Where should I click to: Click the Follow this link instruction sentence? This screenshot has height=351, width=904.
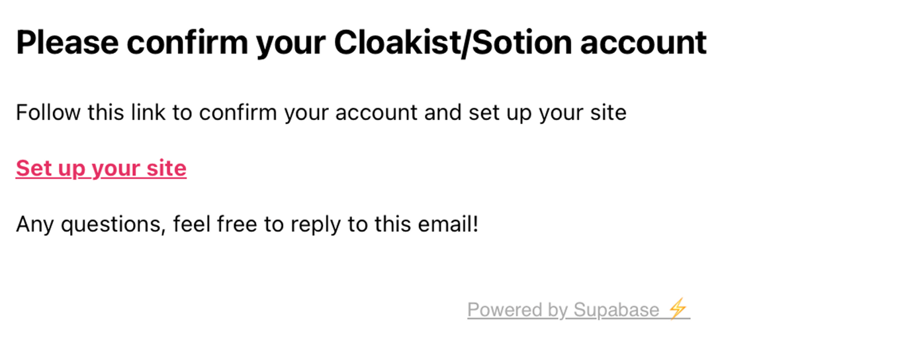point(321,113)
